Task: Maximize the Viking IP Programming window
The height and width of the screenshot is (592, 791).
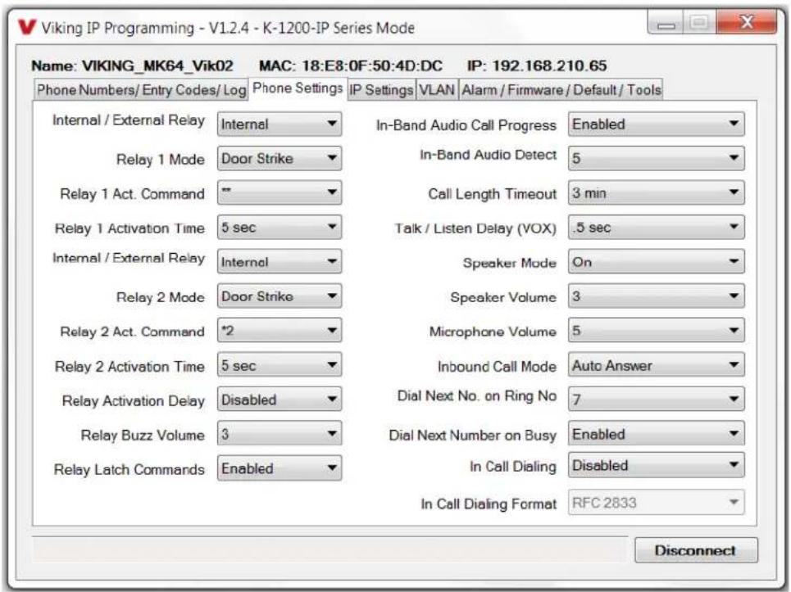Action: pyautogui.click(x=699, y=23)
